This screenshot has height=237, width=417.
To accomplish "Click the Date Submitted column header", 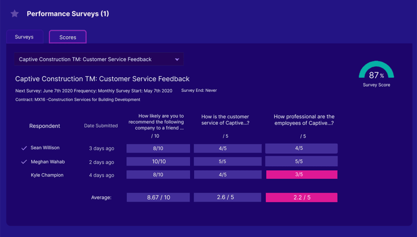I will coord(101,126).
